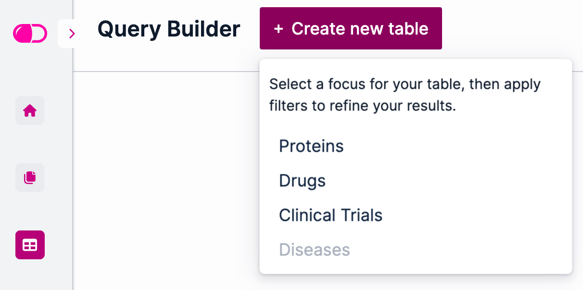Choose Drugs from the focus list

tap(302, 181)
